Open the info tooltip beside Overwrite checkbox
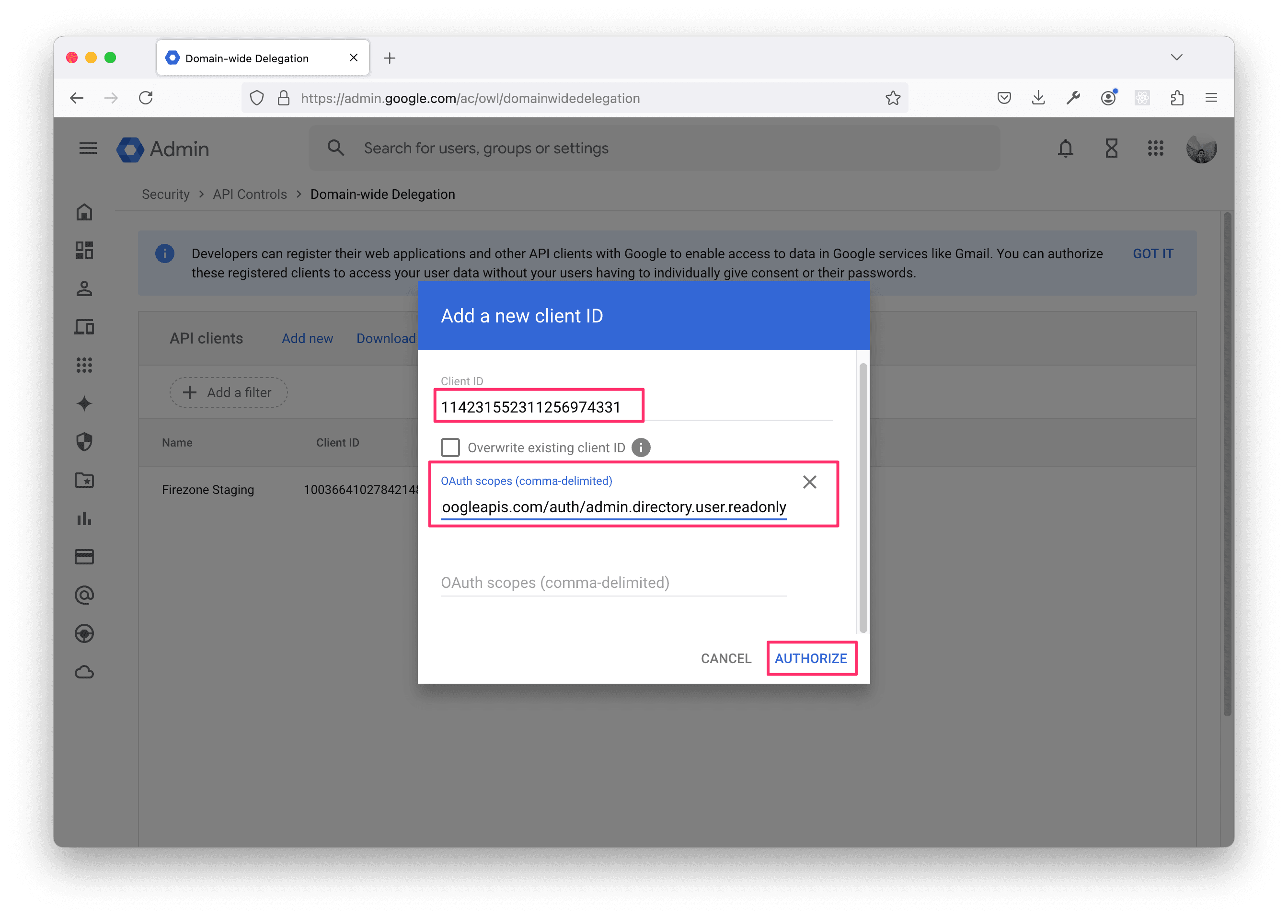Image resolution: width=1288 pixels, height=918 pixels. coord(641,447)
